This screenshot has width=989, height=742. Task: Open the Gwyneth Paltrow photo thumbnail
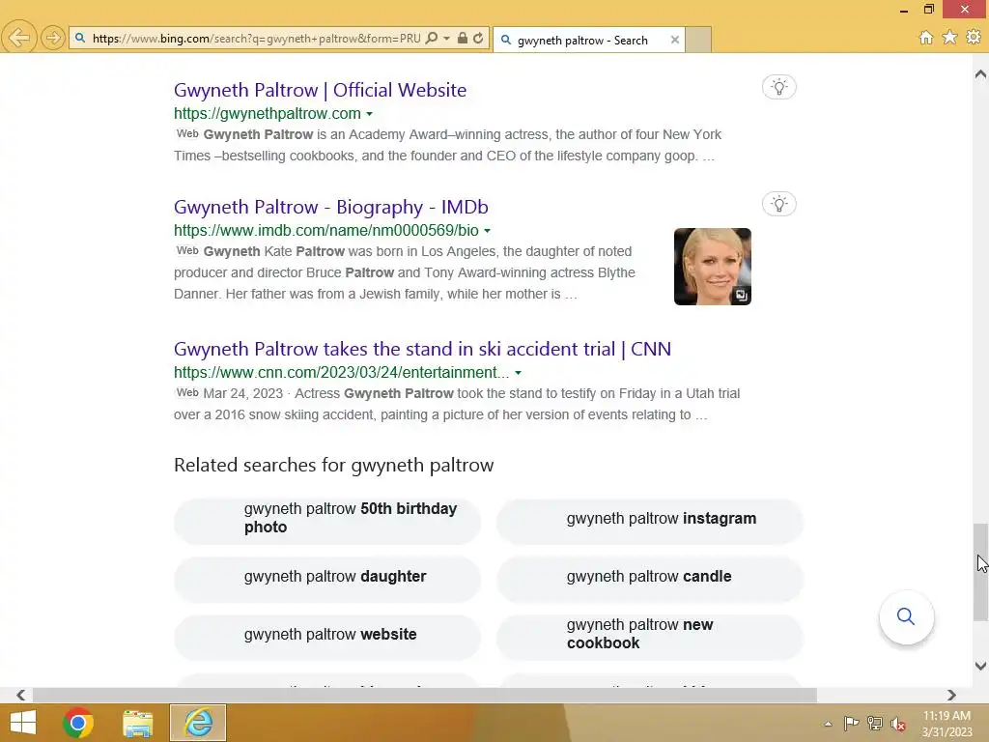[x=712, y=267]
